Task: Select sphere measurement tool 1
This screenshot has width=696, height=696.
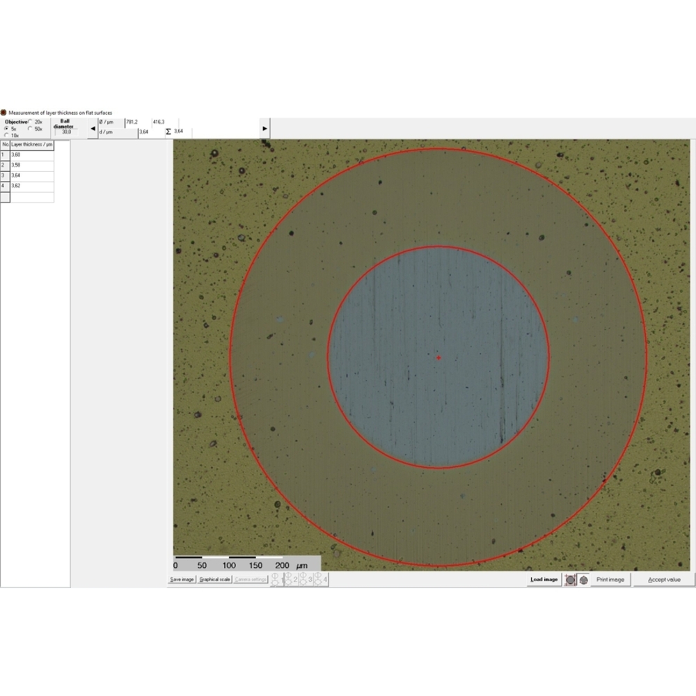Action: click(276, 579)
